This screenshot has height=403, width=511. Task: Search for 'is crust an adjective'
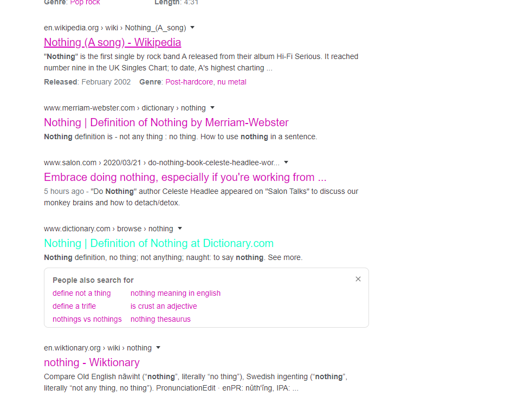point(164,306)
